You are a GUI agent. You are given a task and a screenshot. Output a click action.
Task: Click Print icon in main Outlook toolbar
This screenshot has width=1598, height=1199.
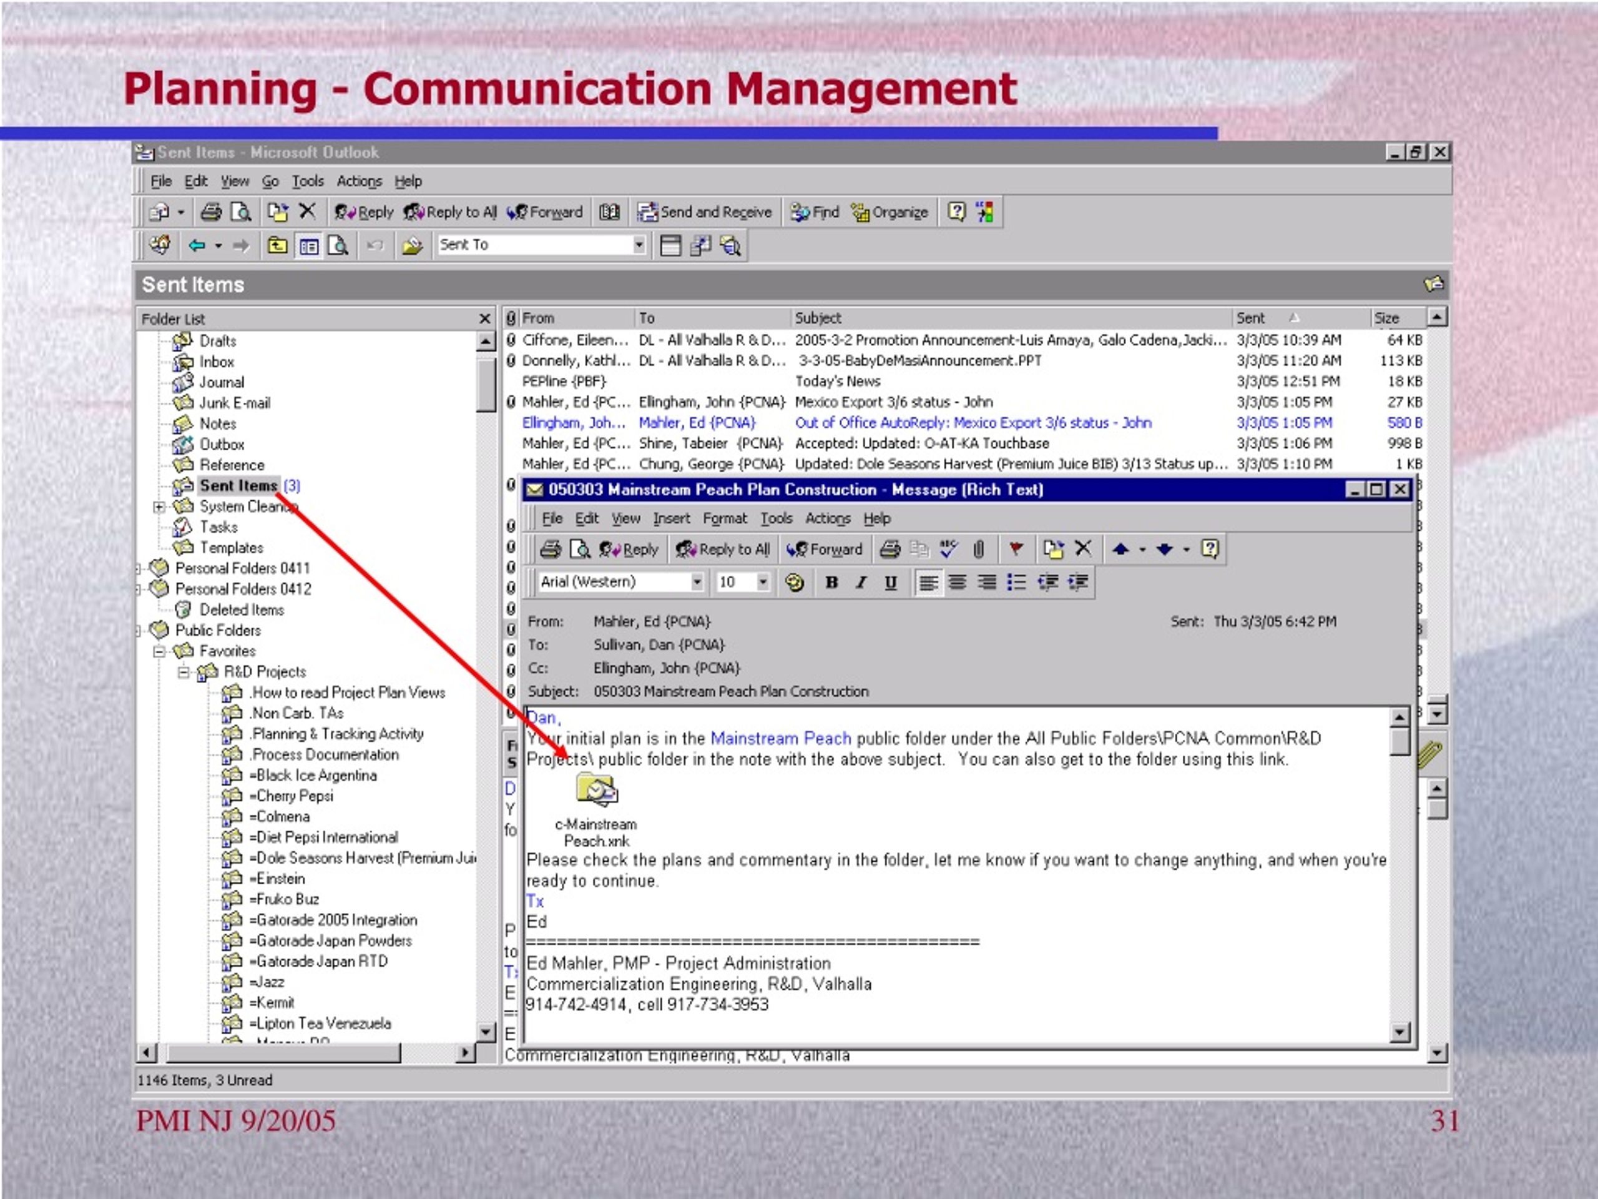click(211, 212)
